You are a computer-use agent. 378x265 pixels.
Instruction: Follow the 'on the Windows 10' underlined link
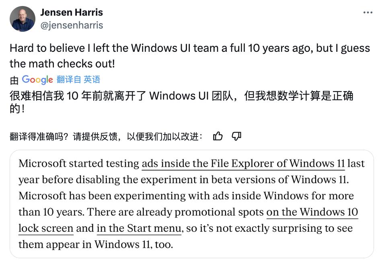click(312, 212)
